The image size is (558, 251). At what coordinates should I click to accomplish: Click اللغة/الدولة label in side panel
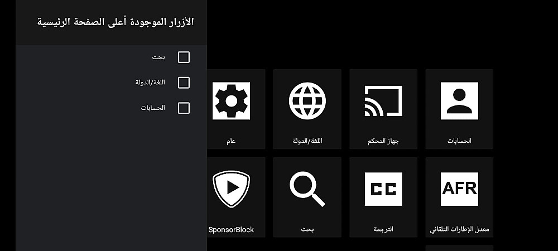tap(150, 83)
